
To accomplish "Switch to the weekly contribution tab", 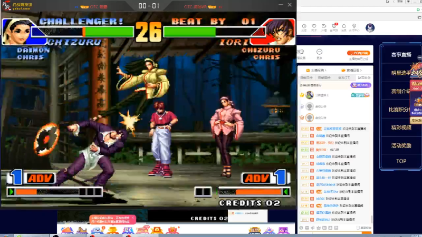I will [324, 77].
